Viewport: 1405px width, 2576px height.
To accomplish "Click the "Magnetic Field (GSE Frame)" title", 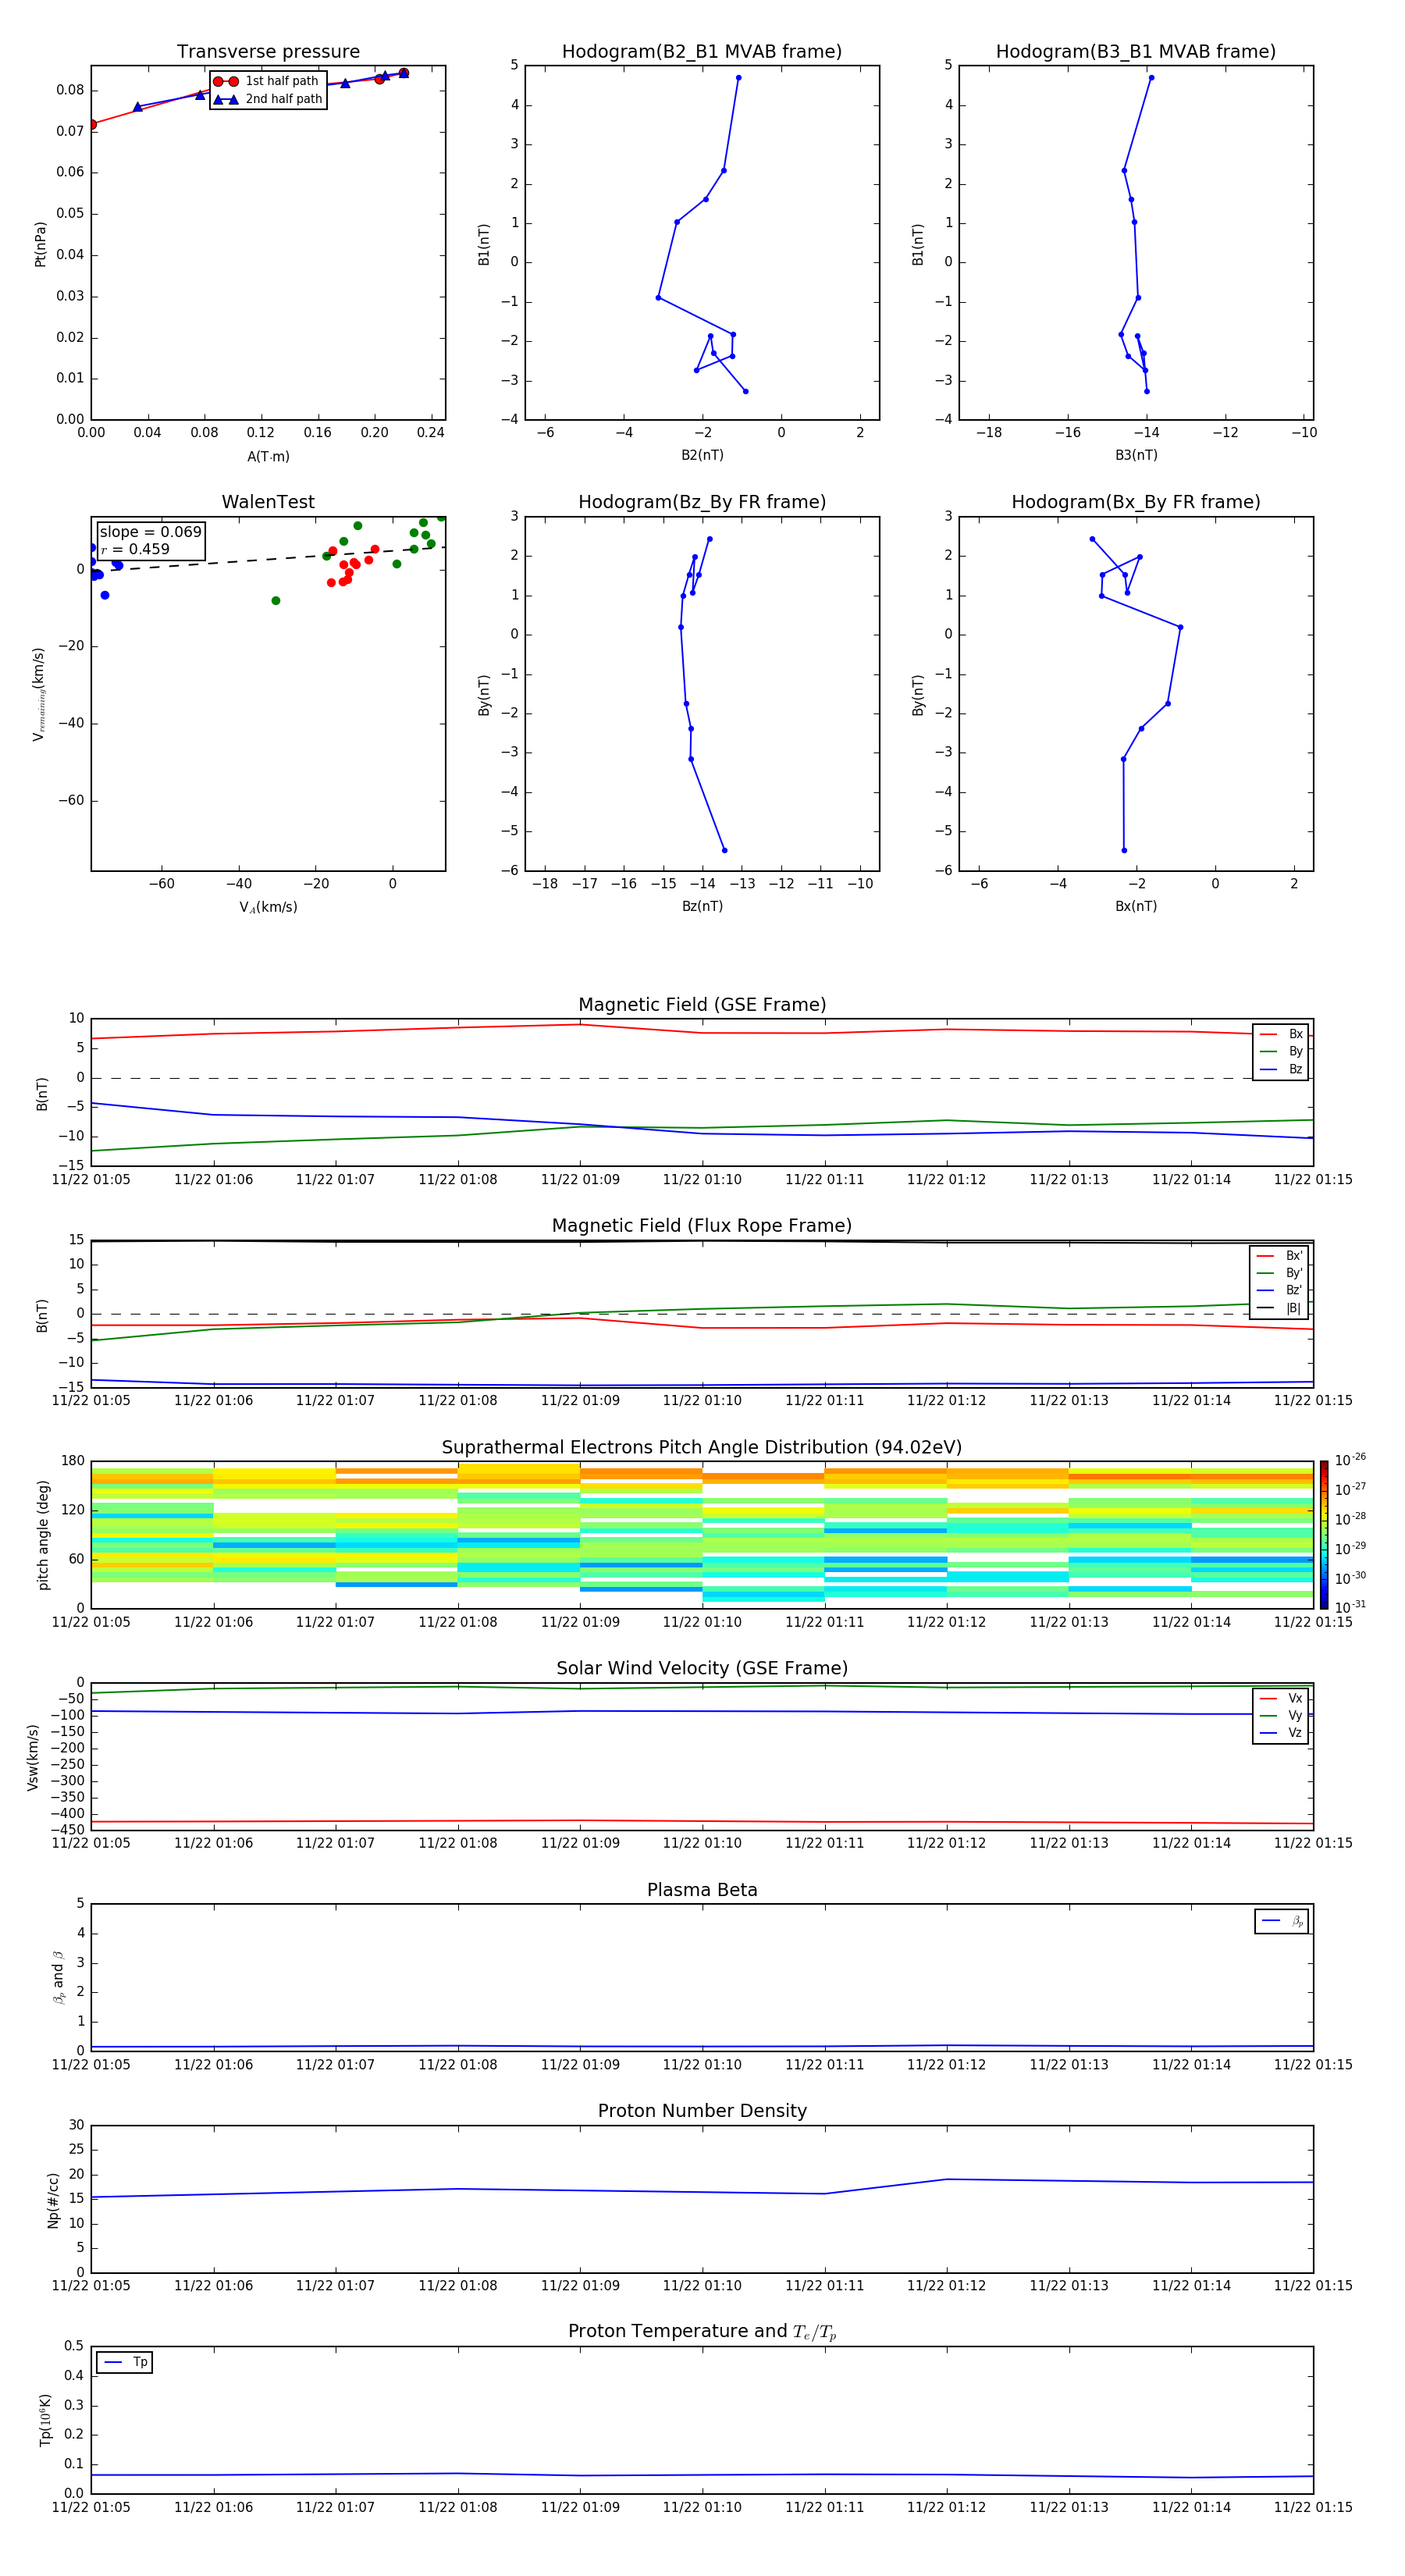I will [x=702, y=1005].
